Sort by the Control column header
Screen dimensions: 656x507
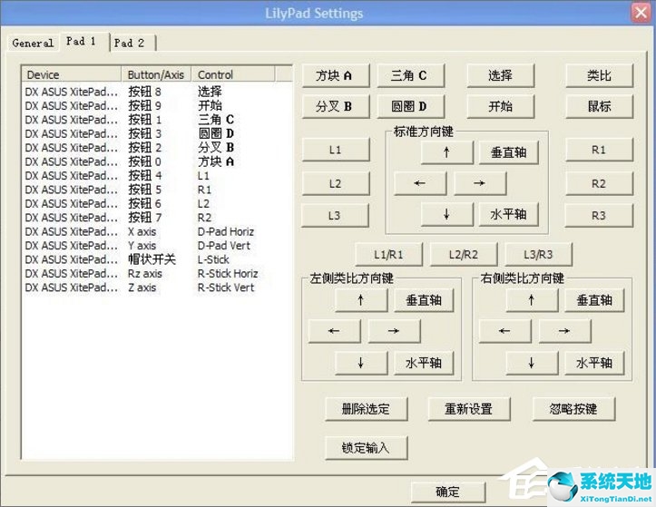click(233, 74)
